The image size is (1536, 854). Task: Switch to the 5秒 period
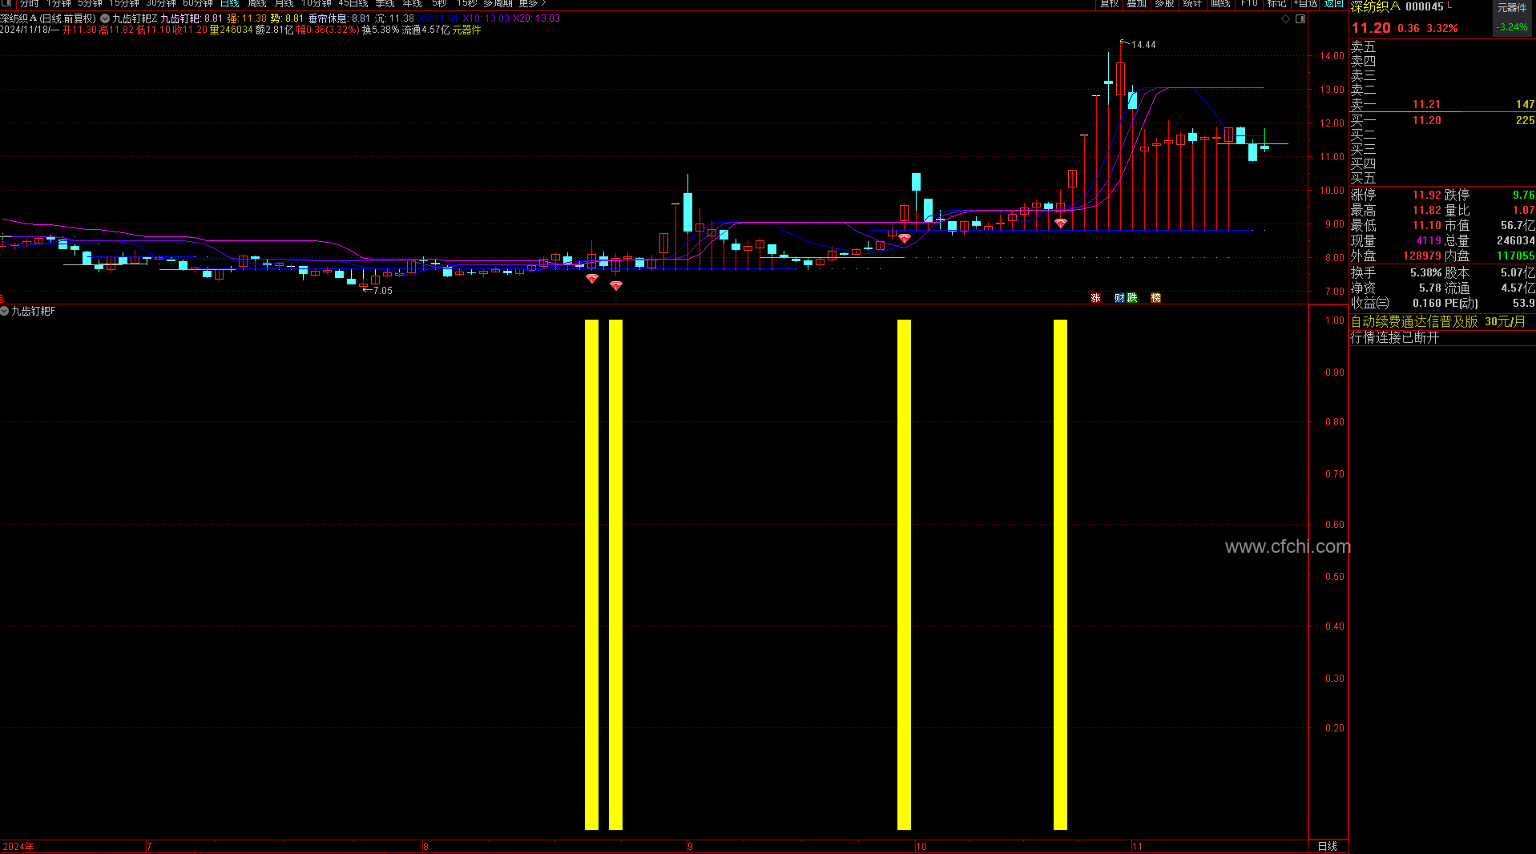click(x=440, y=4)
